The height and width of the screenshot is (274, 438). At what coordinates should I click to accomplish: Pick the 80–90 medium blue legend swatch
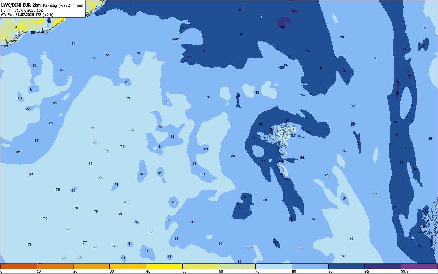(310, 266)
